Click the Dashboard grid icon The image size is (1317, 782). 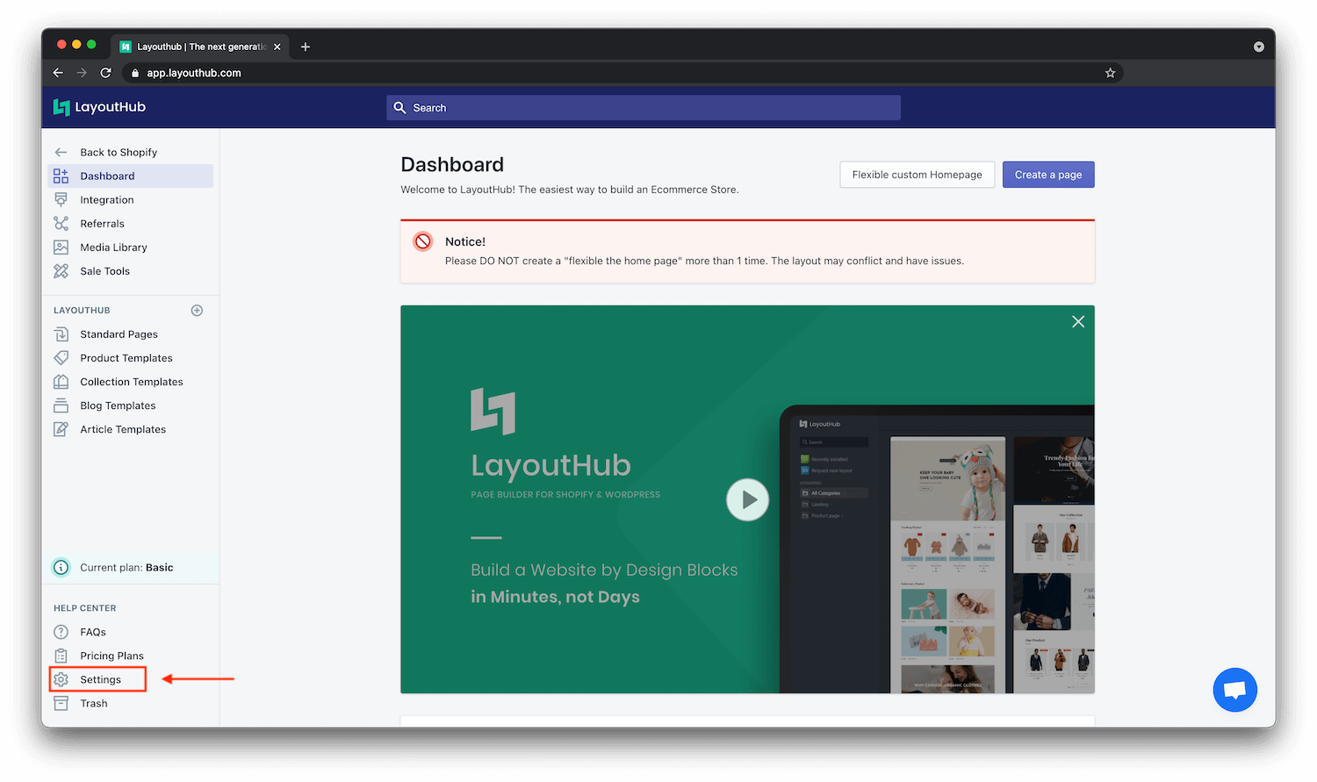coord(61,176)
